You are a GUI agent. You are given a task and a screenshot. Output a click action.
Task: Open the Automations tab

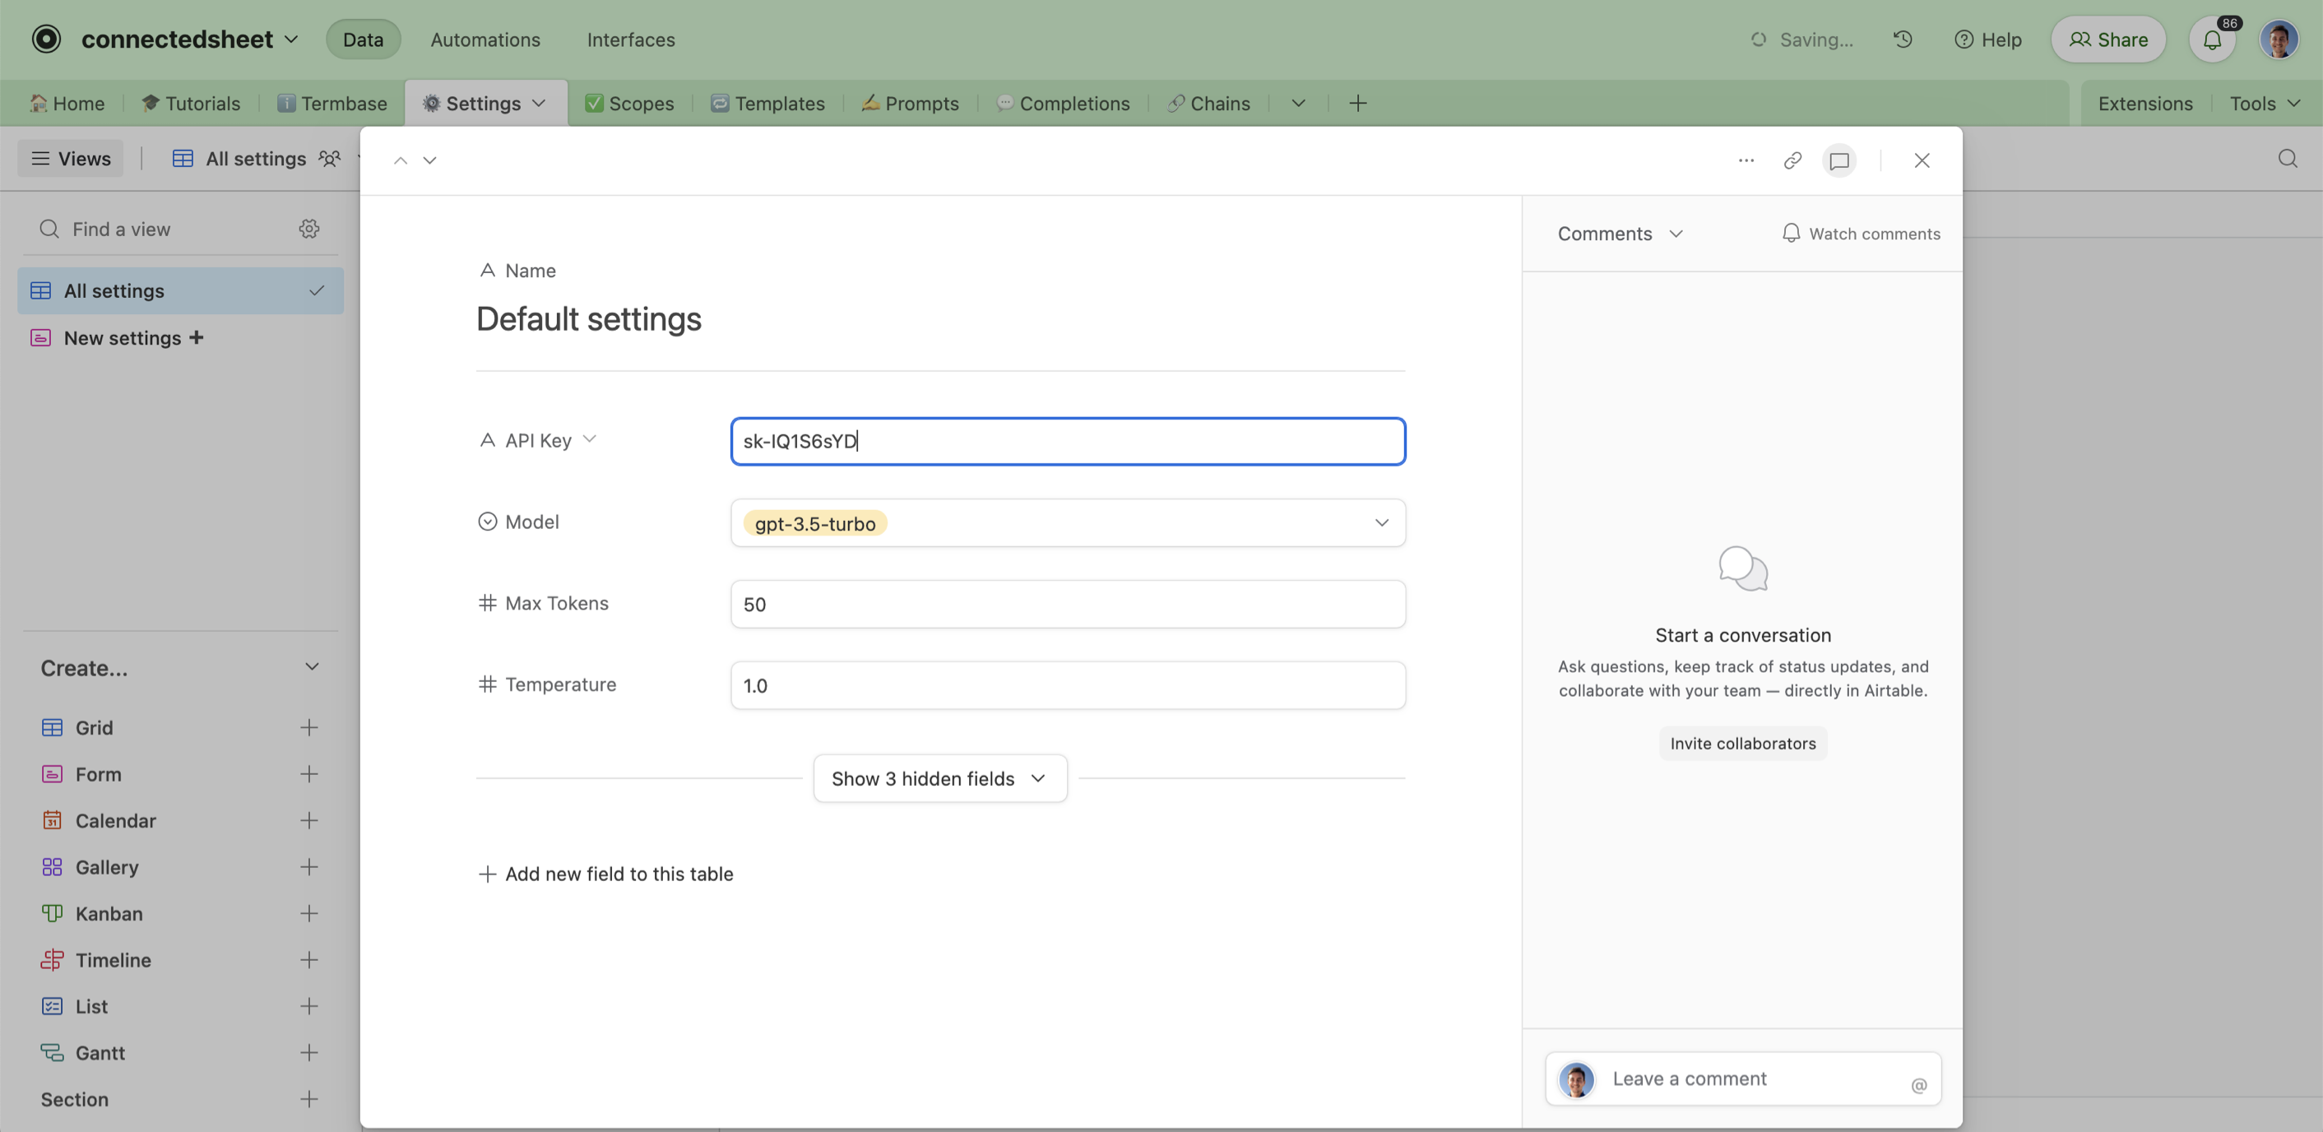pyautogui.click(x=485, y=39)
